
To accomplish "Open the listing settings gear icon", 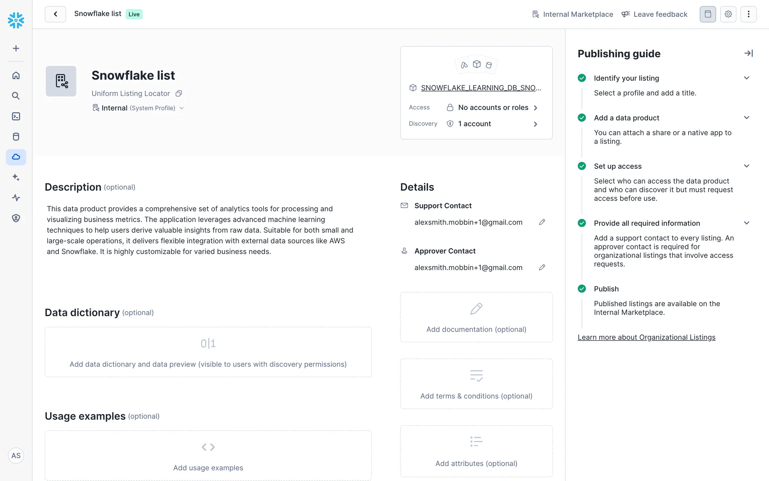I will (728, 14).
